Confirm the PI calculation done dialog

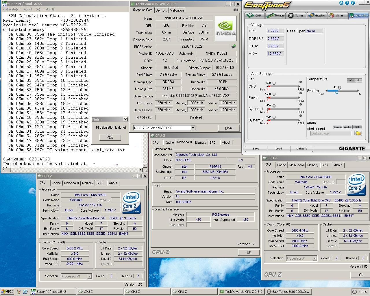[110, 137]
